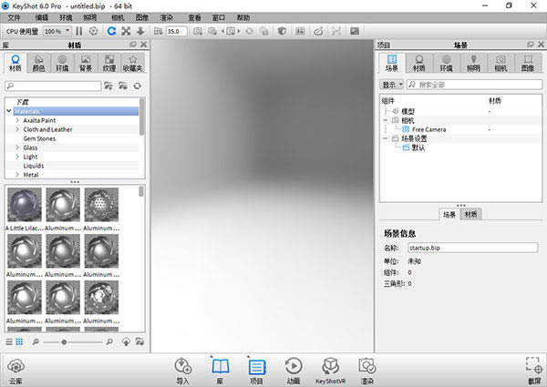Select Free Camera in scene tree

(428, 129)
